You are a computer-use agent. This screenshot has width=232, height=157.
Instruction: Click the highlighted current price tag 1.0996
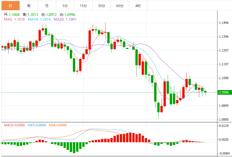224,92
